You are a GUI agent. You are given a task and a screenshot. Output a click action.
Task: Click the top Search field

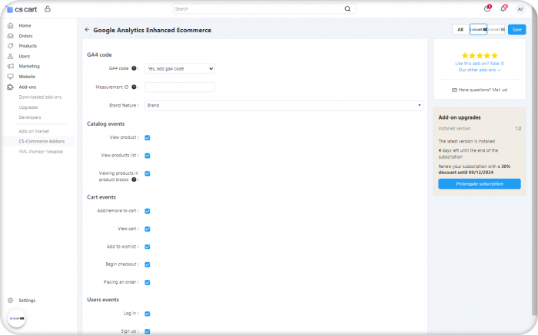click(264, 9)
